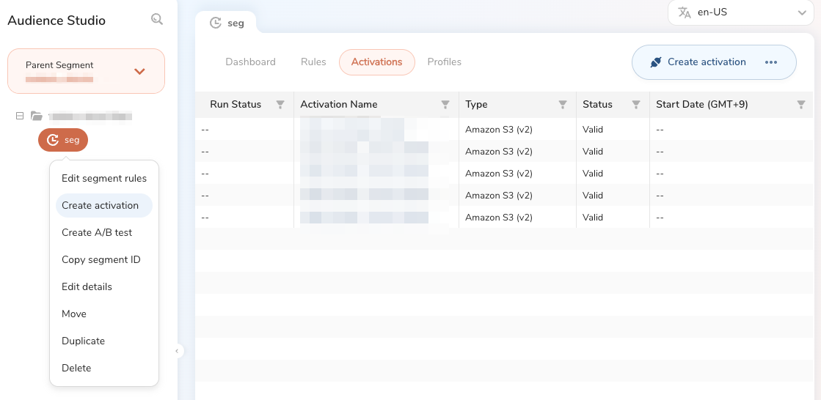Click the Start Date column filter icon
The image size is (821, 400).
(x=800, y=105)
